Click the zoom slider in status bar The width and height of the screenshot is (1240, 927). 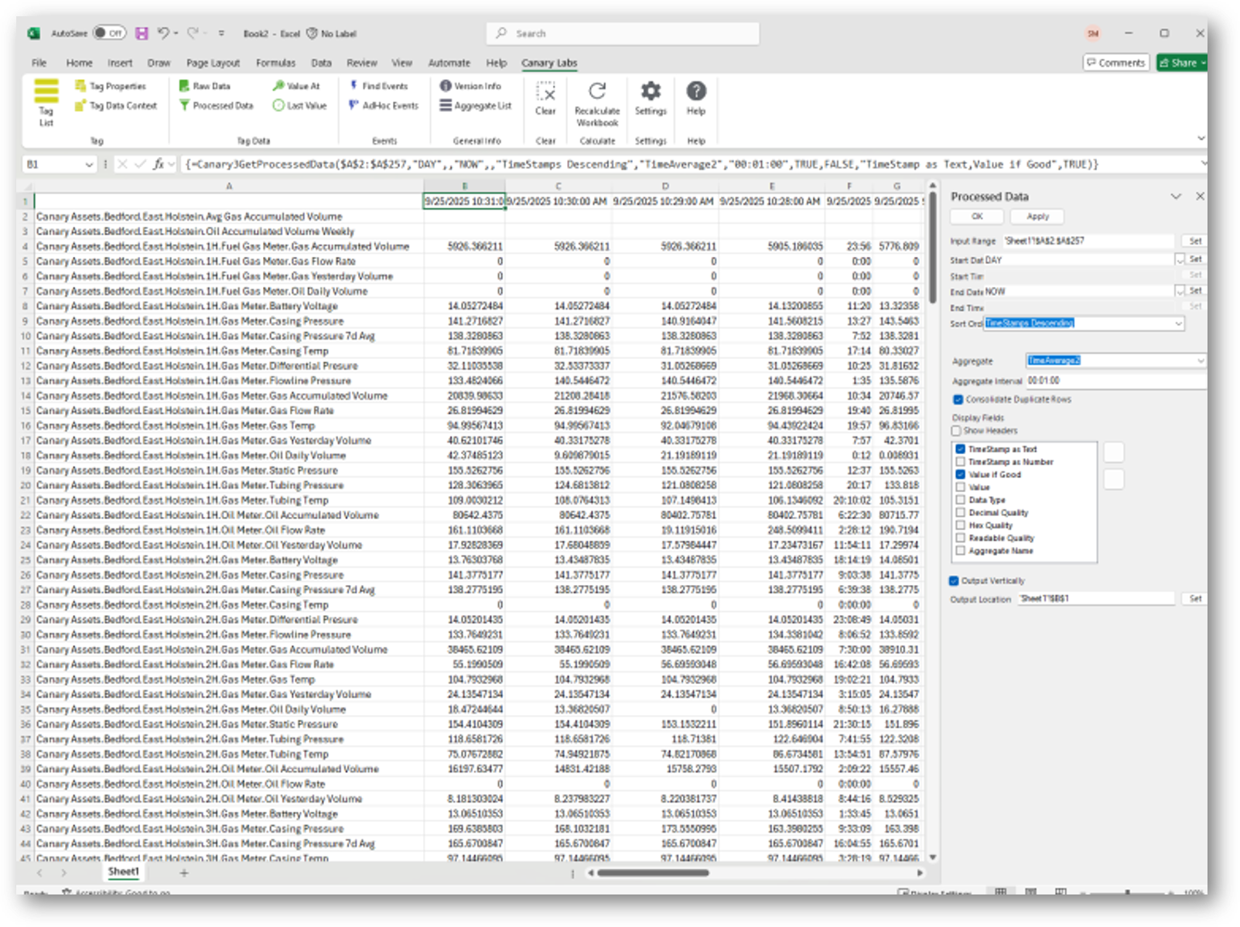tap(1127, 892)
